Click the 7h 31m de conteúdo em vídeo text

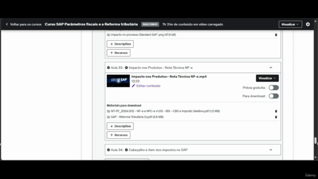192,24
